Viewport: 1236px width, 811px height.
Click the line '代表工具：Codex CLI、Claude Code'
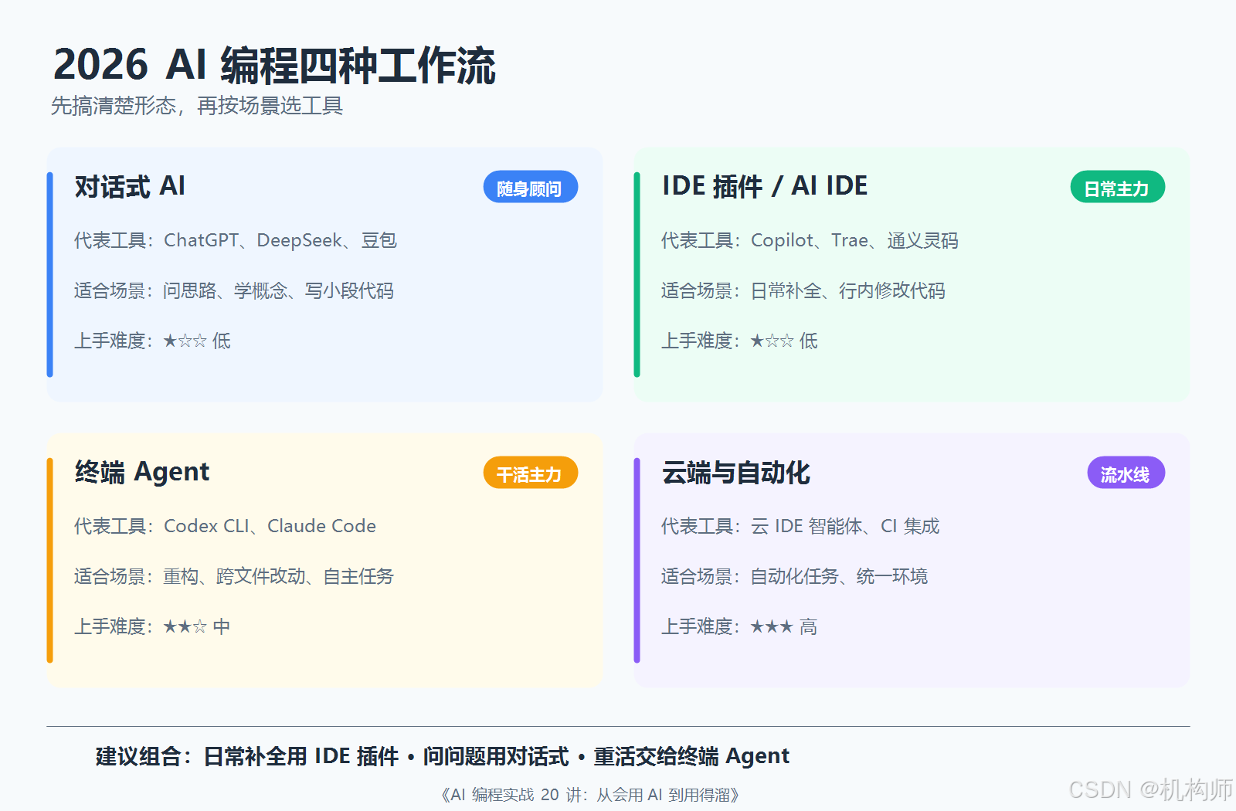click(x=225, y=526)
